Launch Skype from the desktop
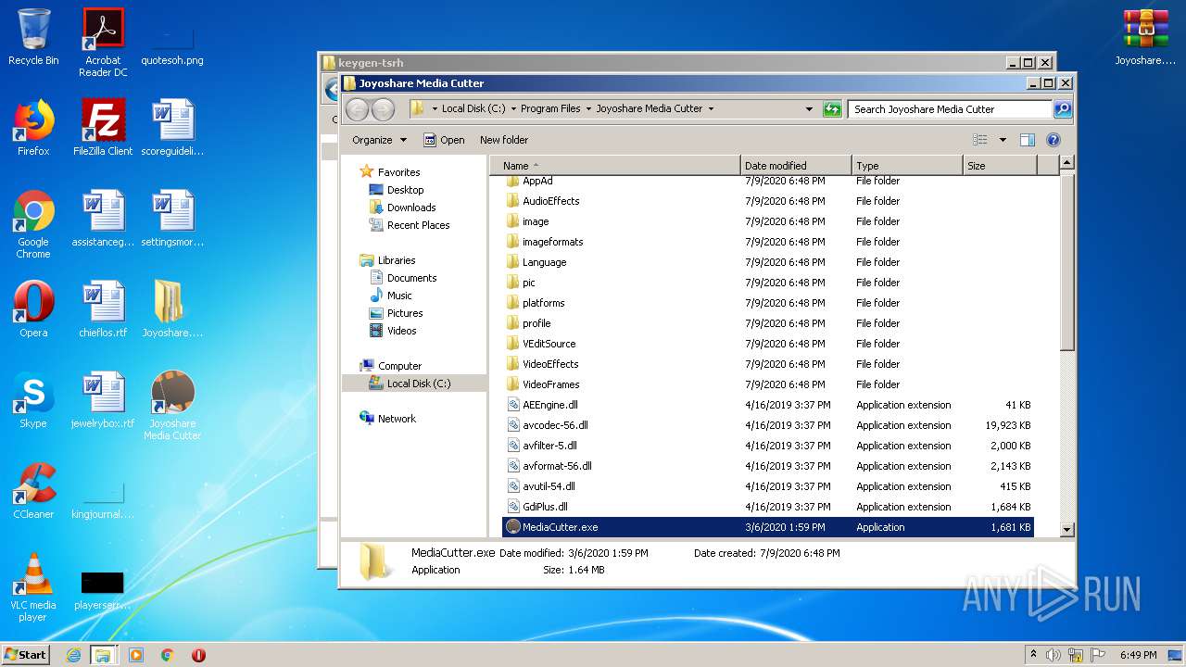 33,400
